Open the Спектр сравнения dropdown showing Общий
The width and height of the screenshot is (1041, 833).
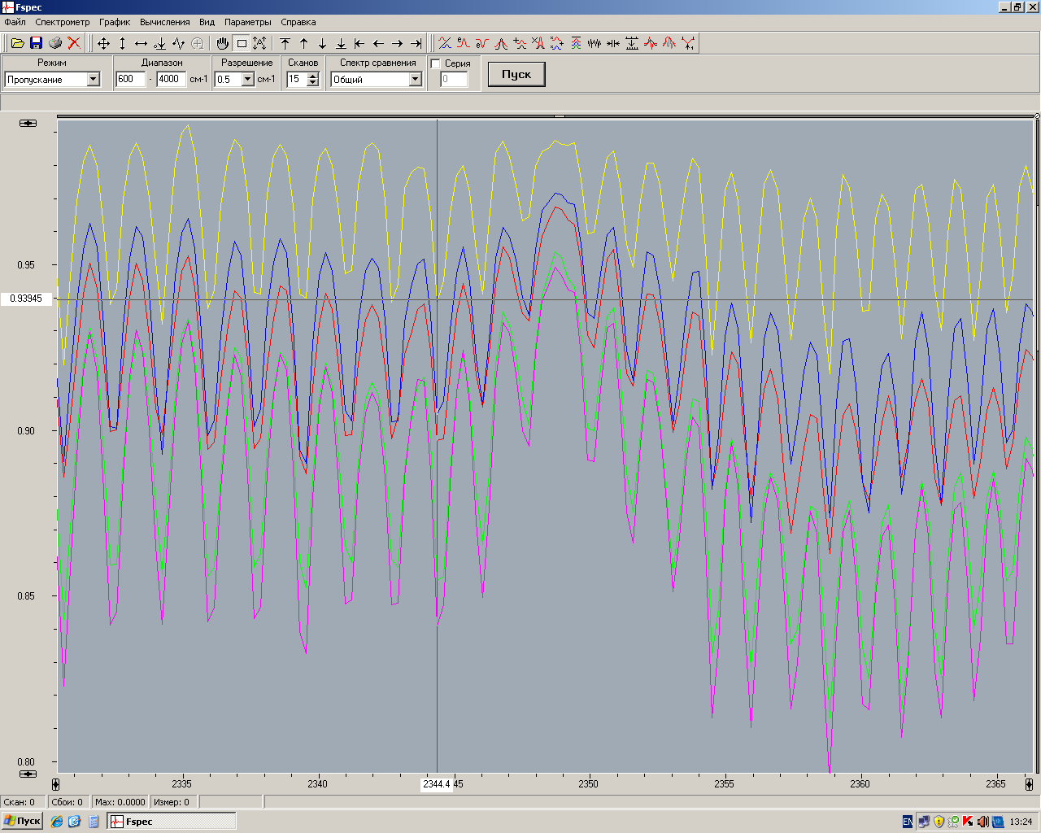(416, 79)
